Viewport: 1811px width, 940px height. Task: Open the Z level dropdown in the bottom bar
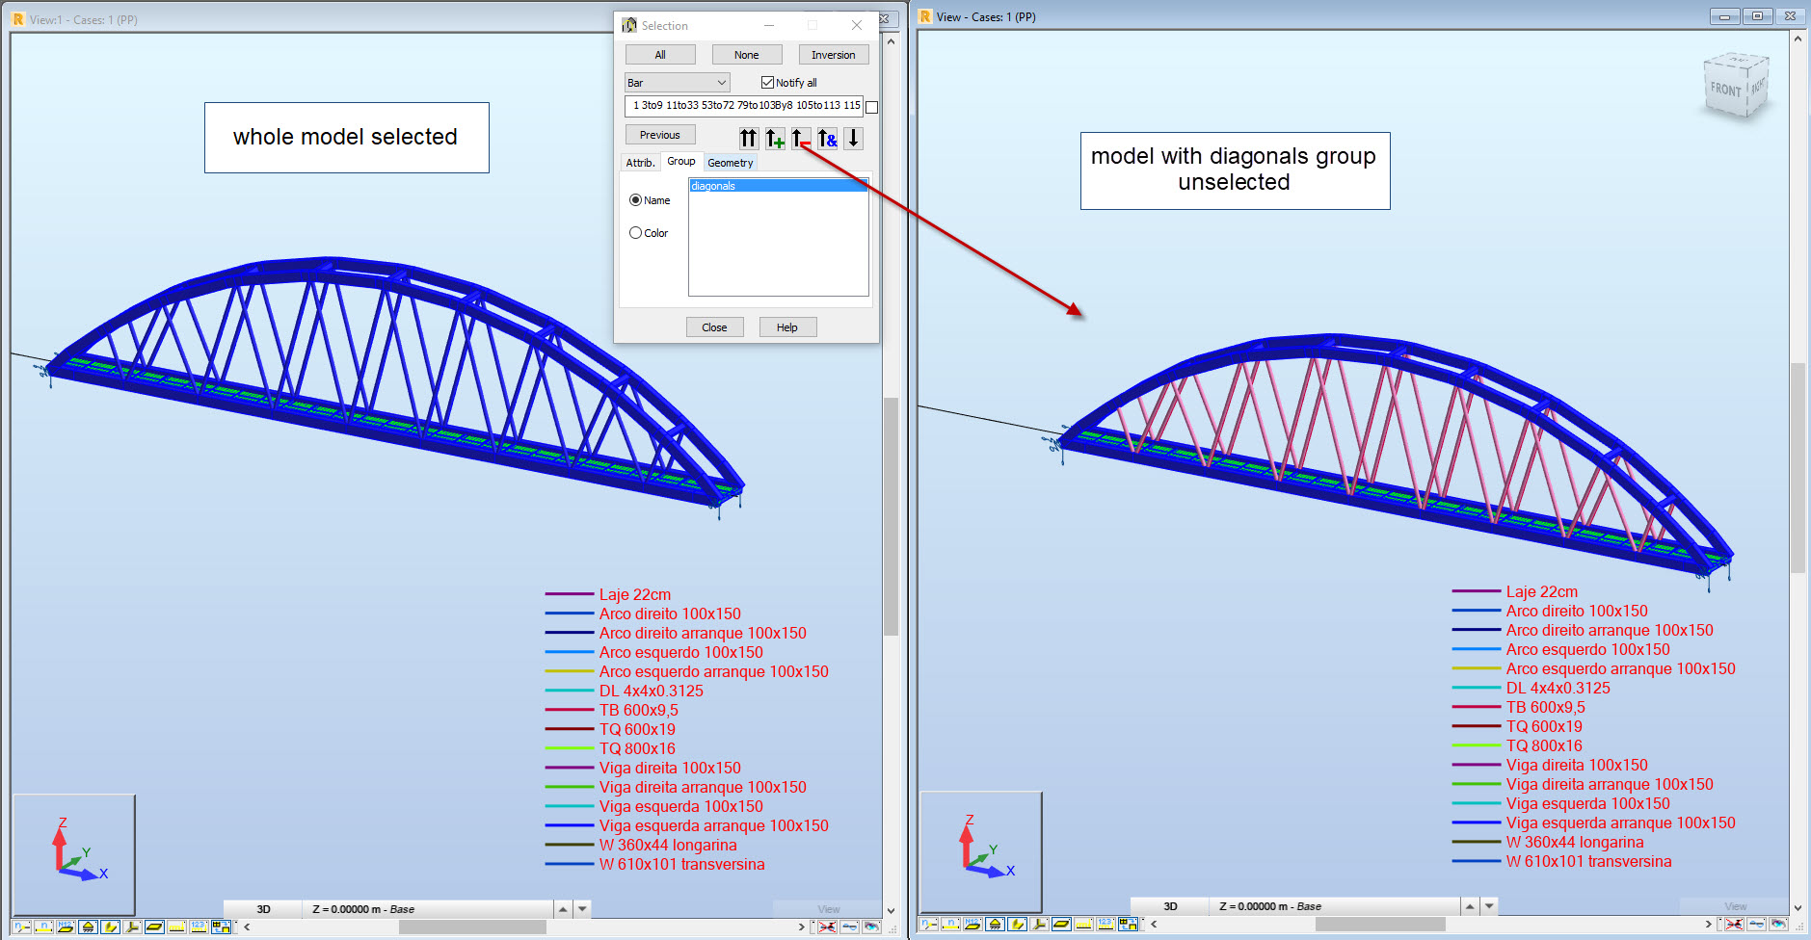429,908
